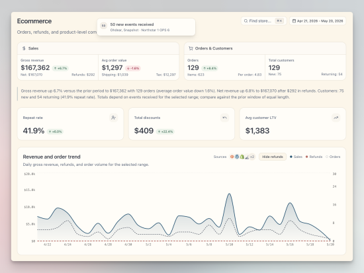Click the search magnifier icon in Find store
This screenshot has height=273, width=364.
(x=246, y=21)
